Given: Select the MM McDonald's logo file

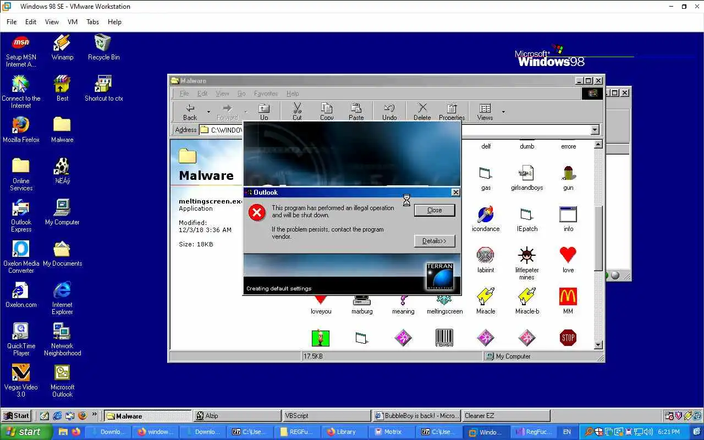Looking at the screenshot, I should (568, 301).
